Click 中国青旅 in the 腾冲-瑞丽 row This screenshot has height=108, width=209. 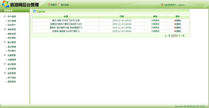point(155,21)
